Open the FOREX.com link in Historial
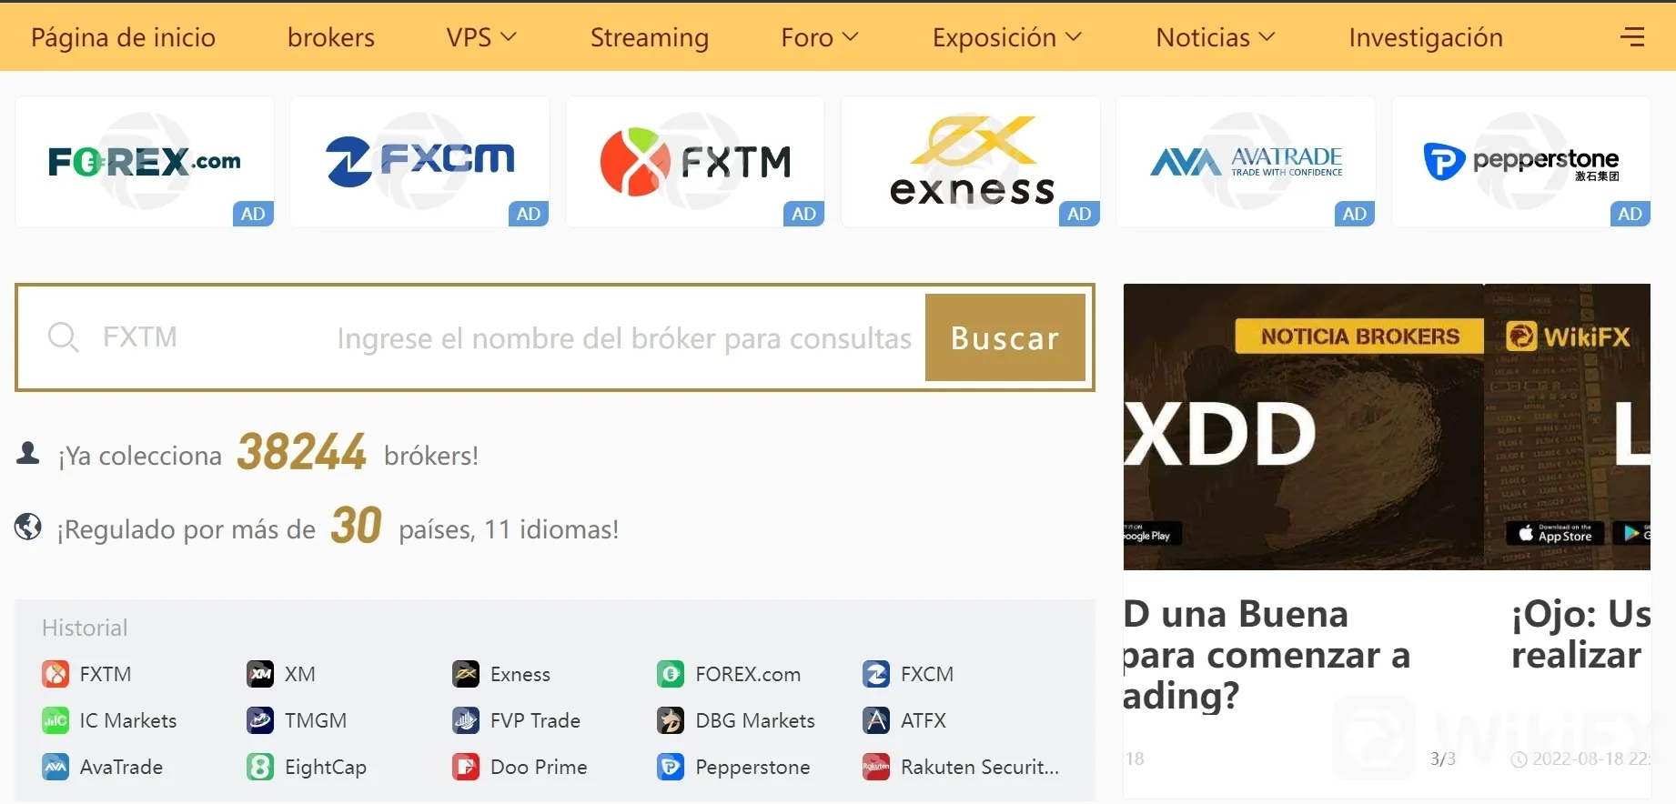Screen dimensions: 1676x804 (x=748, y=674)
